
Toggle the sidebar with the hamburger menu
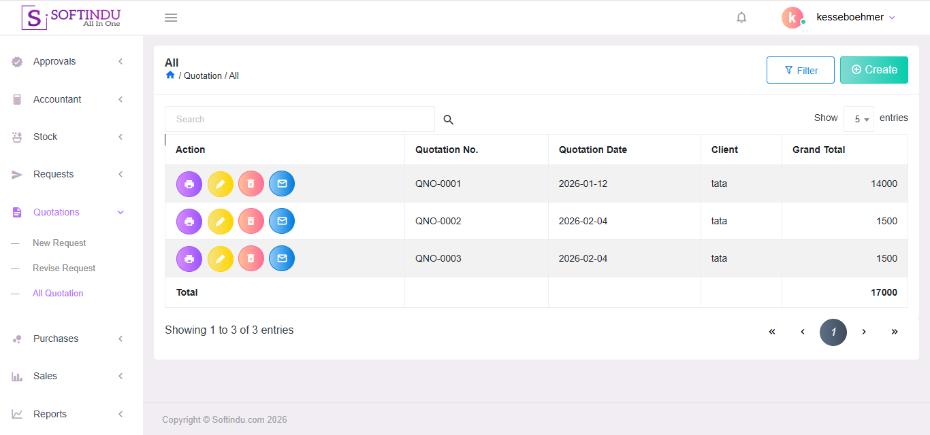click(x=170, y=17)
